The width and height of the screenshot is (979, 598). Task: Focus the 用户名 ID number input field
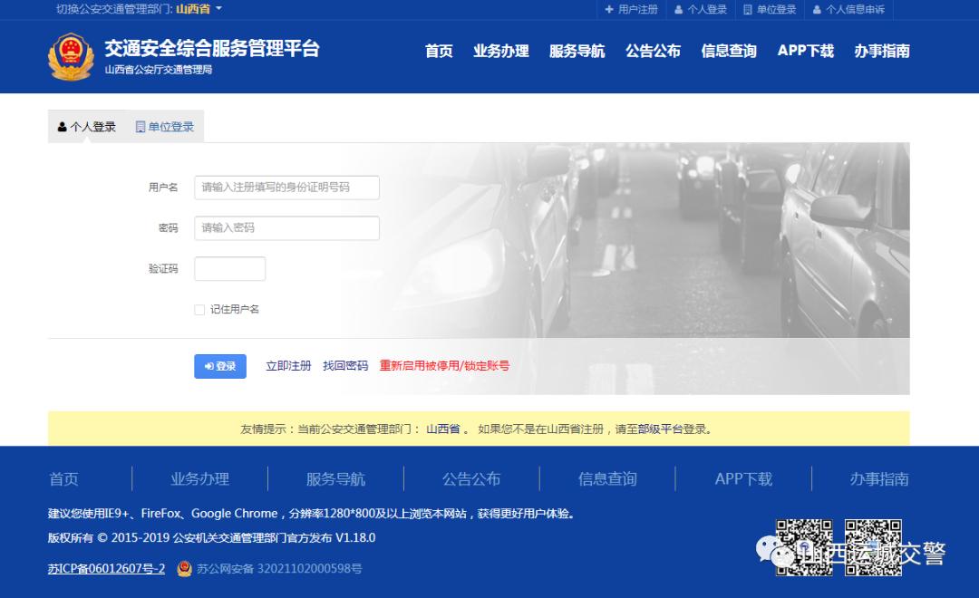[286, 188]
